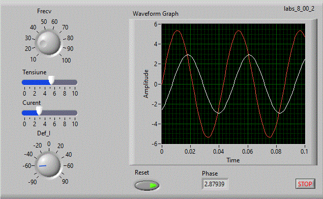323x199 pixels.
Task: Click the -6 minimum on Amplitude axis
Action: pos(155,144)
